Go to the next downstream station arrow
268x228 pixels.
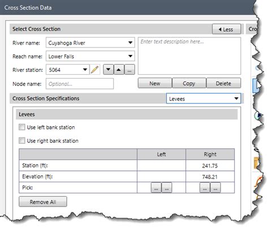(109, 70)
